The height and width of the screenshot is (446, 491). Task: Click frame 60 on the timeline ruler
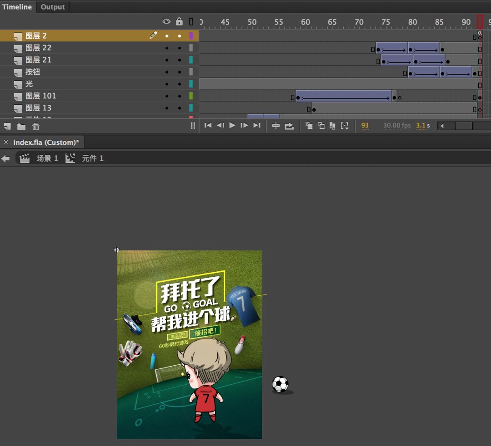click(306, 22)
